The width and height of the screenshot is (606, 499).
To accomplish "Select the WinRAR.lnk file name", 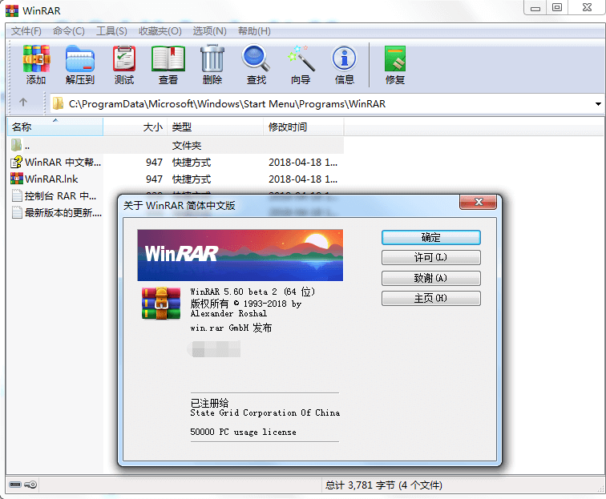I will (51, 179).
